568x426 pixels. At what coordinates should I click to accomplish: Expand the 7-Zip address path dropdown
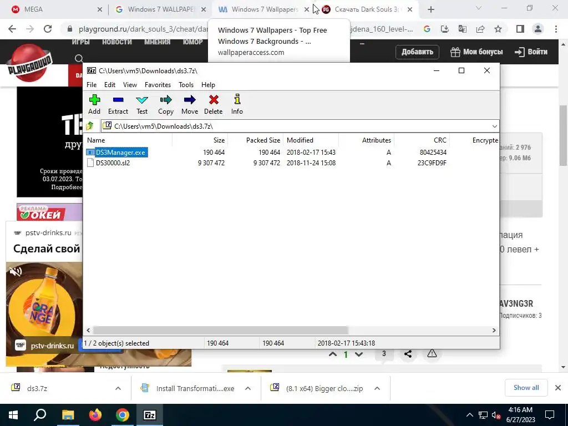tap(494, 126)
